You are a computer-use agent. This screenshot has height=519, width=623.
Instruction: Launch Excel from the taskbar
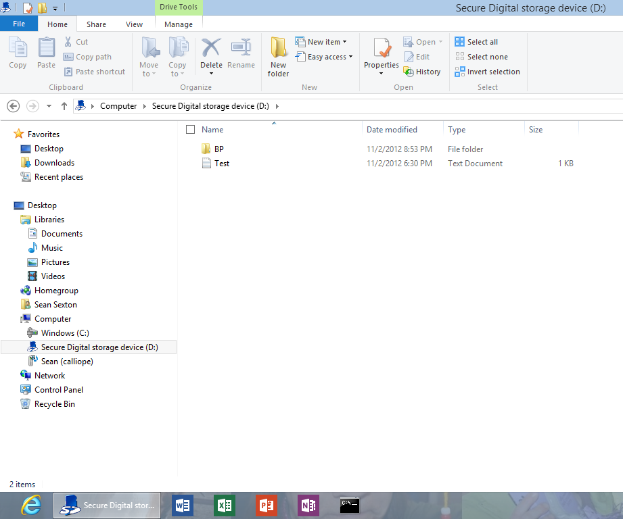(224, 505)
